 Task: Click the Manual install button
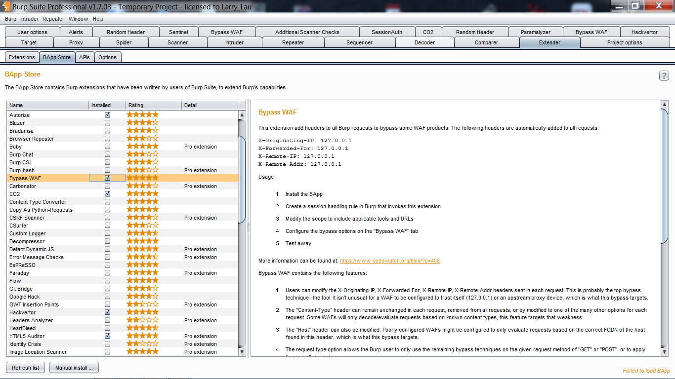(74, 368)
